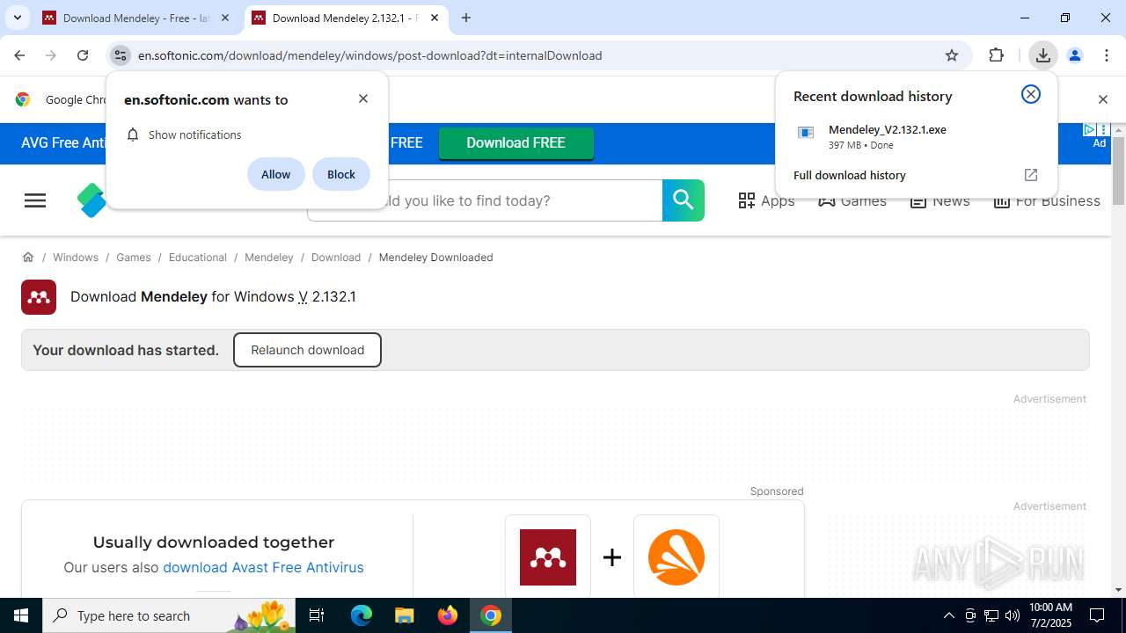Image resolution: width=1126 pixels, height=633 pixels.
Task: Open the Mendeley breadcrumb link
Action: (x=269, y=257)
